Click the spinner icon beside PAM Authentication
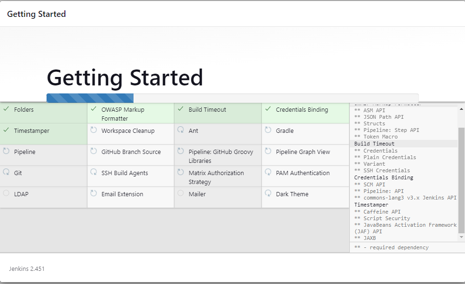 point(268,172)
